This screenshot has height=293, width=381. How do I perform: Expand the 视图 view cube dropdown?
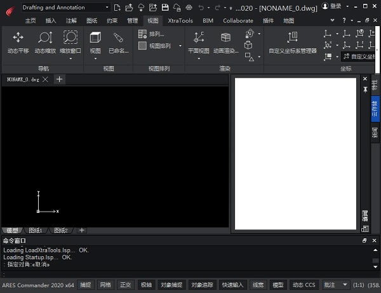[x=95, y=58]
